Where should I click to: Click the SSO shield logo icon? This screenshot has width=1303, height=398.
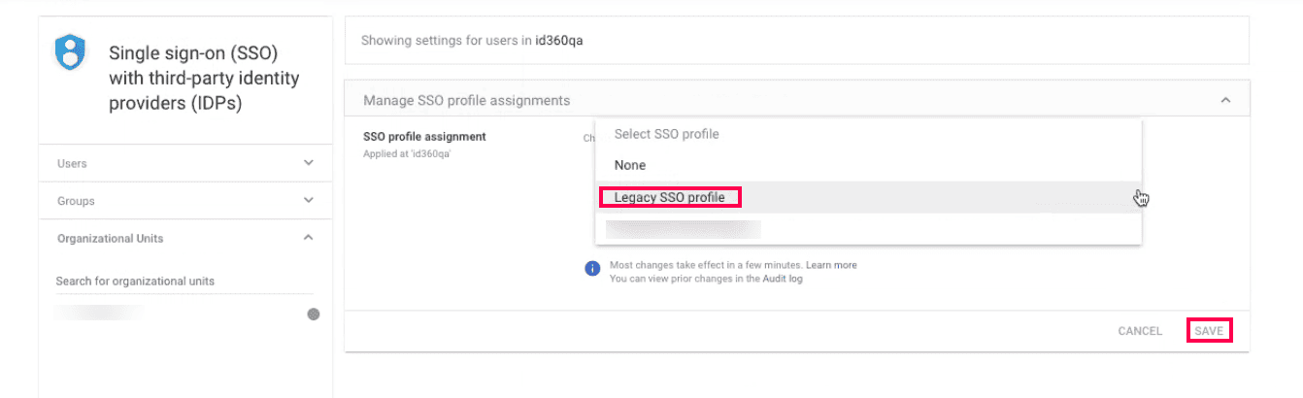69,53
